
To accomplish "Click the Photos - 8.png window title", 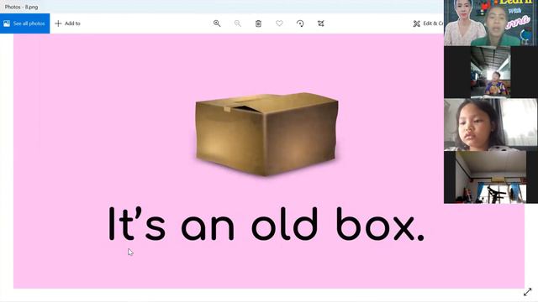I will click(21, 7).
